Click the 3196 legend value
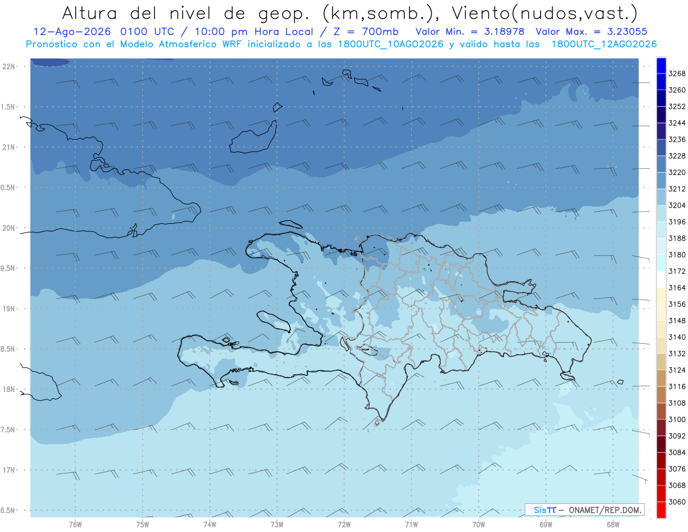 677,222
